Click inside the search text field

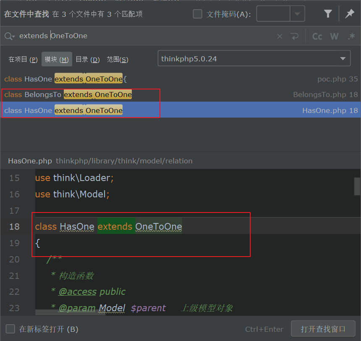click(147, 36)
